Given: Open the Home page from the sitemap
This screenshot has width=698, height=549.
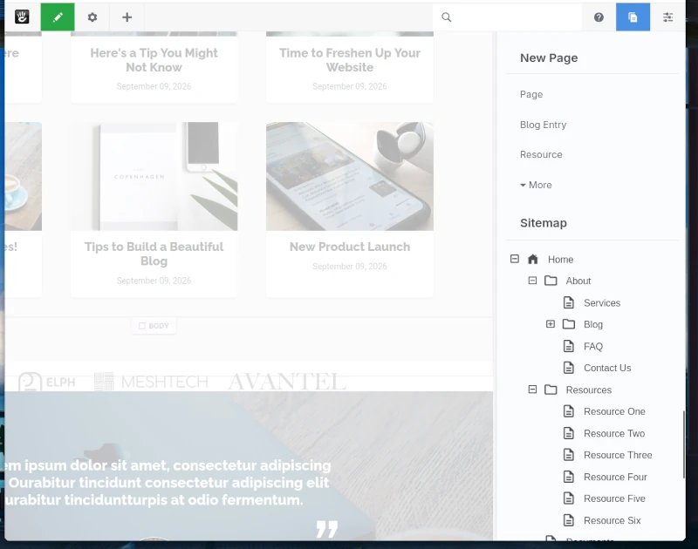Looking at the screenshot, I should click(560, 259).
